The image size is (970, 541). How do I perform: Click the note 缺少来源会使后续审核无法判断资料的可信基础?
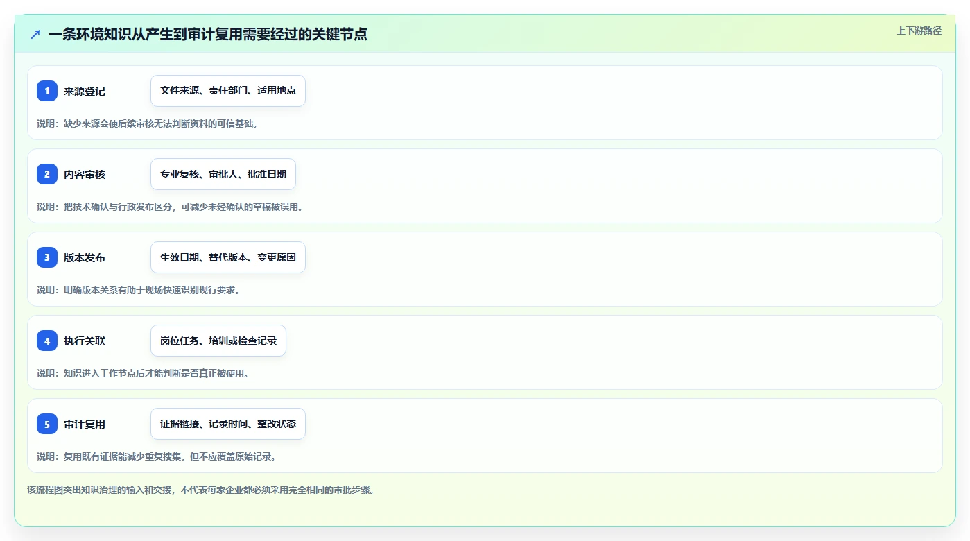tap(161, 123)
